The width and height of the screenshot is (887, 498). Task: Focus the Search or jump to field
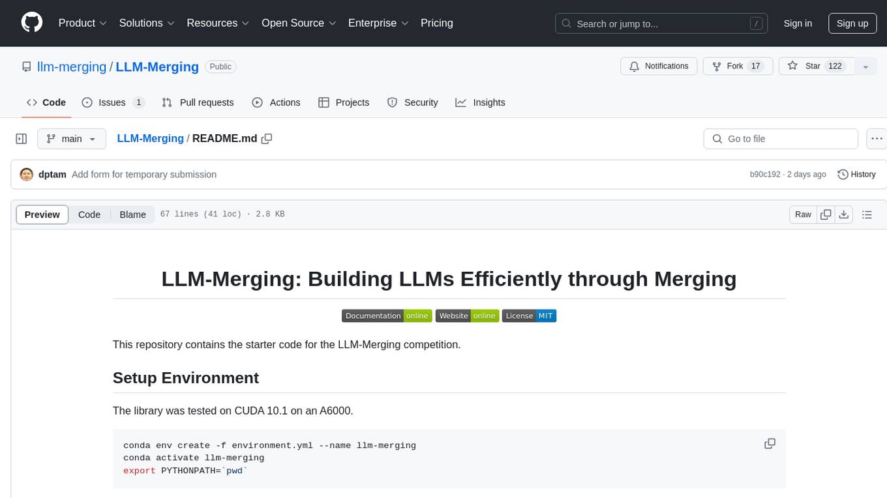663,23
